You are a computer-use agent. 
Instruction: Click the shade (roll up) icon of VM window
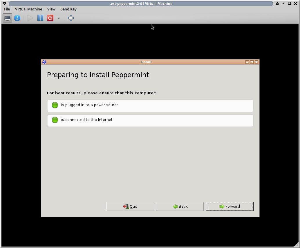pos(277,3)
